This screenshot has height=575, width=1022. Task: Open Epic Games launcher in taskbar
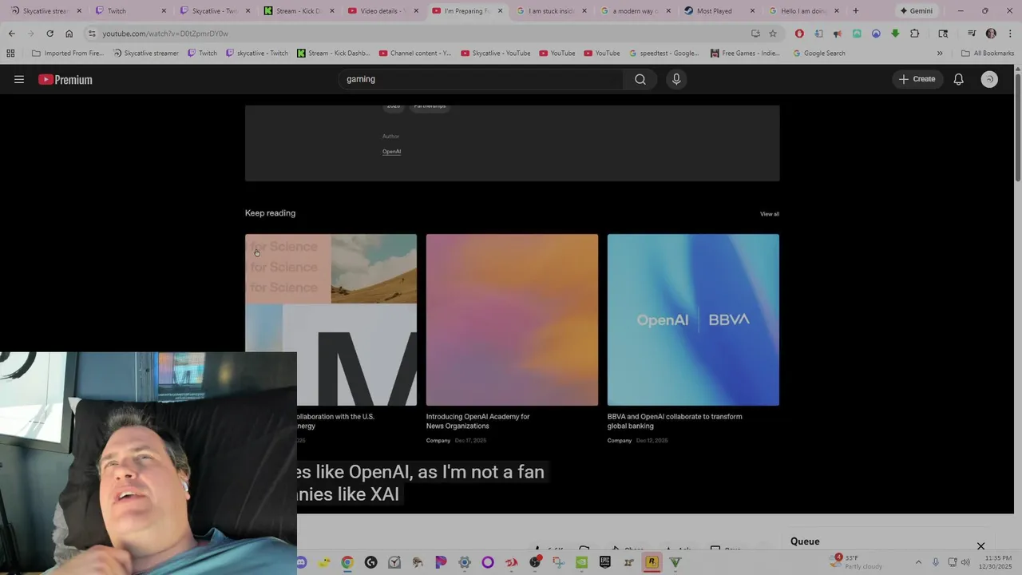pos(605,562)
